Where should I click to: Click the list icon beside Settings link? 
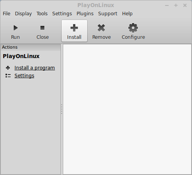[8, 76]
